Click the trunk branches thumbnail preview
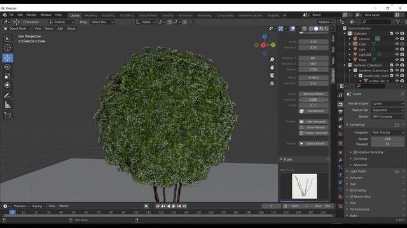This screenshot has height=228, width=407. [x=304, y=186]
